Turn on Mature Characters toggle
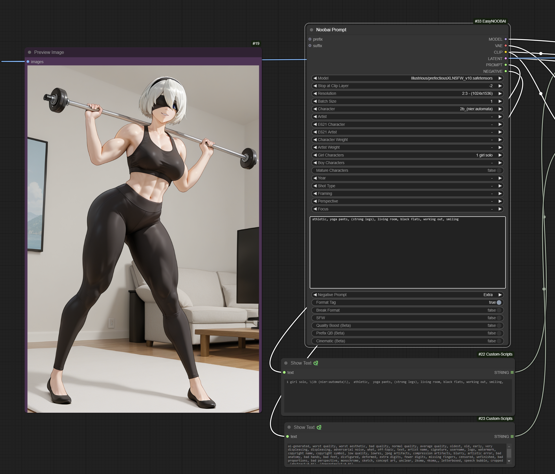Screen dimensions: 555x474 (499, 171)
